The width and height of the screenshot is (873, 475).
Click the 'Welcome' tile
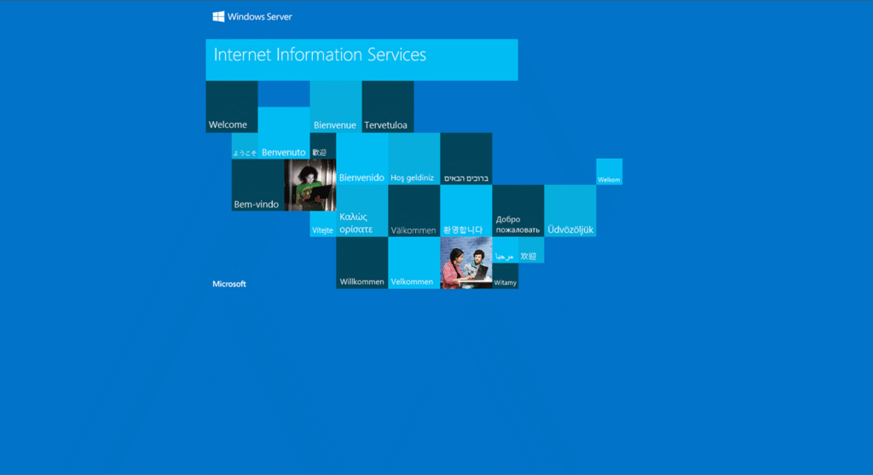pyautogui.click(x=232, y=107)
